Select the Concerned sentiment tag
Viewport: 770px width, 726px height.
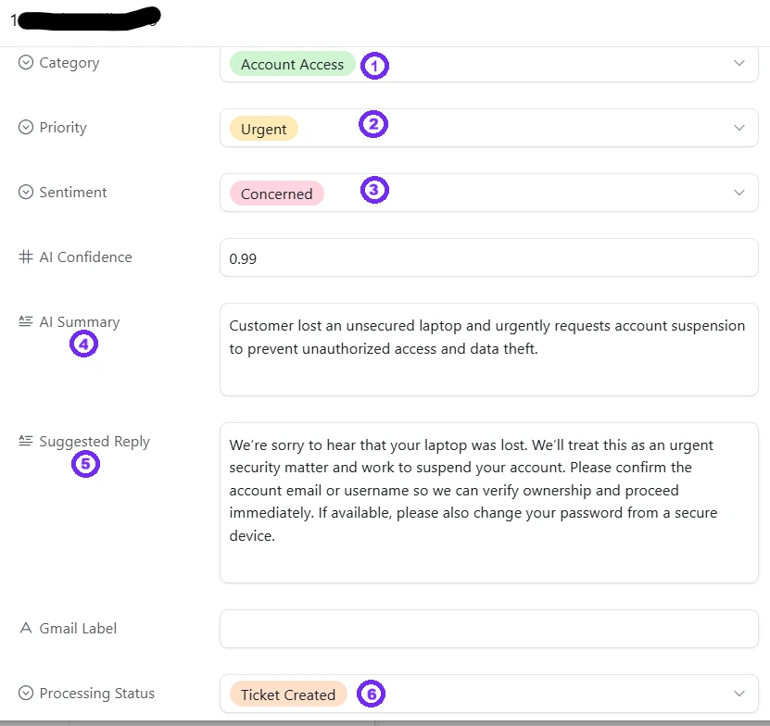(x=276, y=194)
